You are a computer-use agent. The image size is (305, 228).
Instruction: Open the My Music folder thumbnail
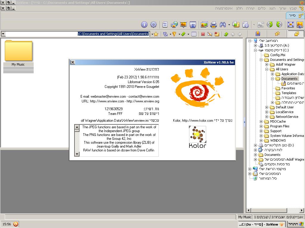(18, 50)
